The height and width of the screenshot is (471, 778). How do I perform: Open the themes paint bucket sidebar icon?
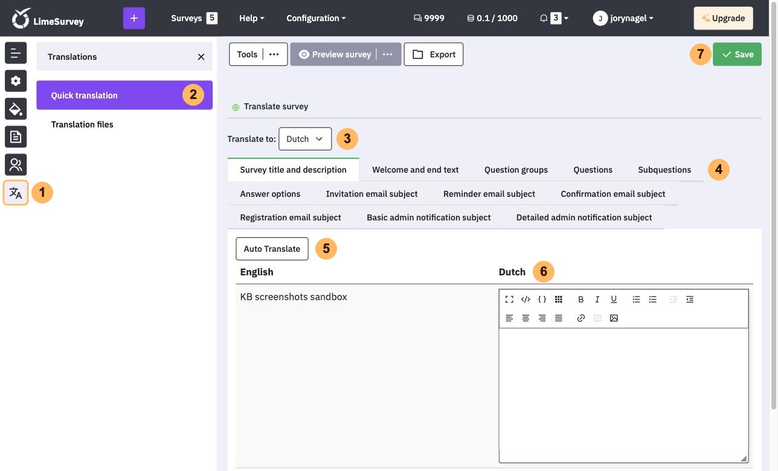pos(16,109)
